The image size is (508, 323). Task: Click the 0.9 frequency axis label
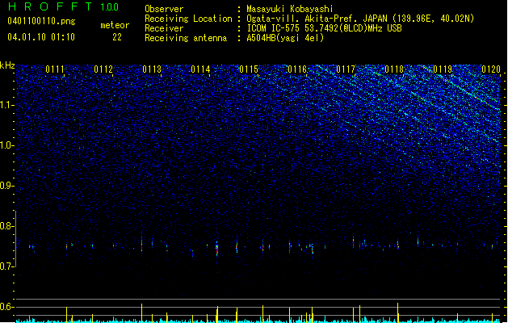pyautogui.click(x=6, y=186)
